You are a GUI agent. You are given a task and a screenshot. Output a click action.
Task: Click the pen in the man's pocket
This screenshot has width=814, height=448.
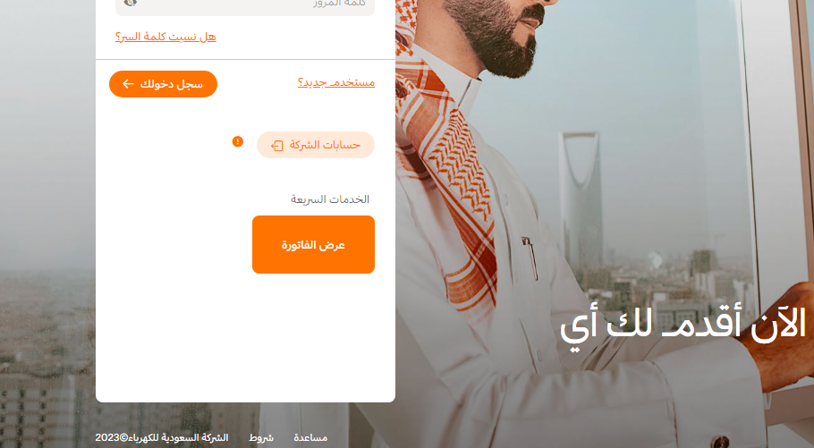click(x=530, y=257)
